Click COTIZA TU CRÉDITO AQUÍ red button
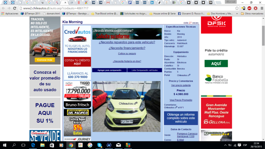Screen dimensions: 265x149 77,62
